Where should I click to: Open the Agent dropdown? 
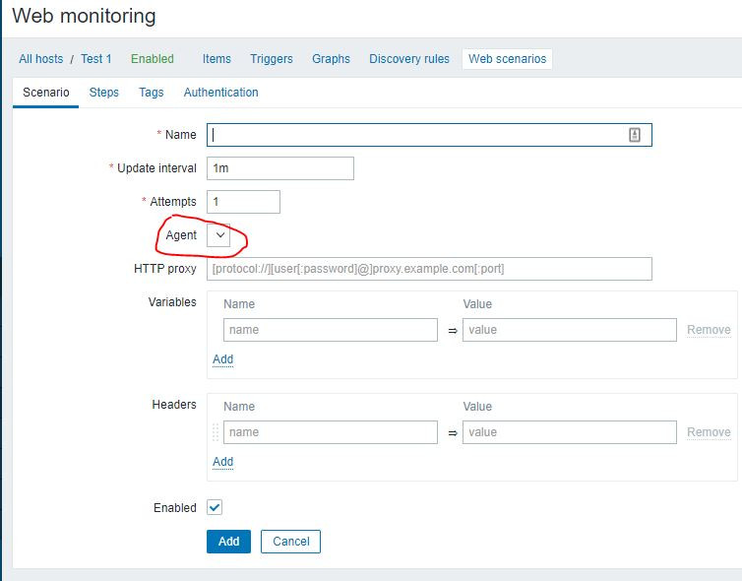coord(220,235)
